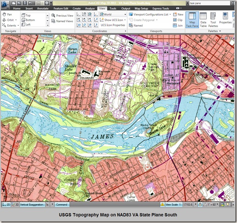Open the Named Views dialog

(62, 21)
